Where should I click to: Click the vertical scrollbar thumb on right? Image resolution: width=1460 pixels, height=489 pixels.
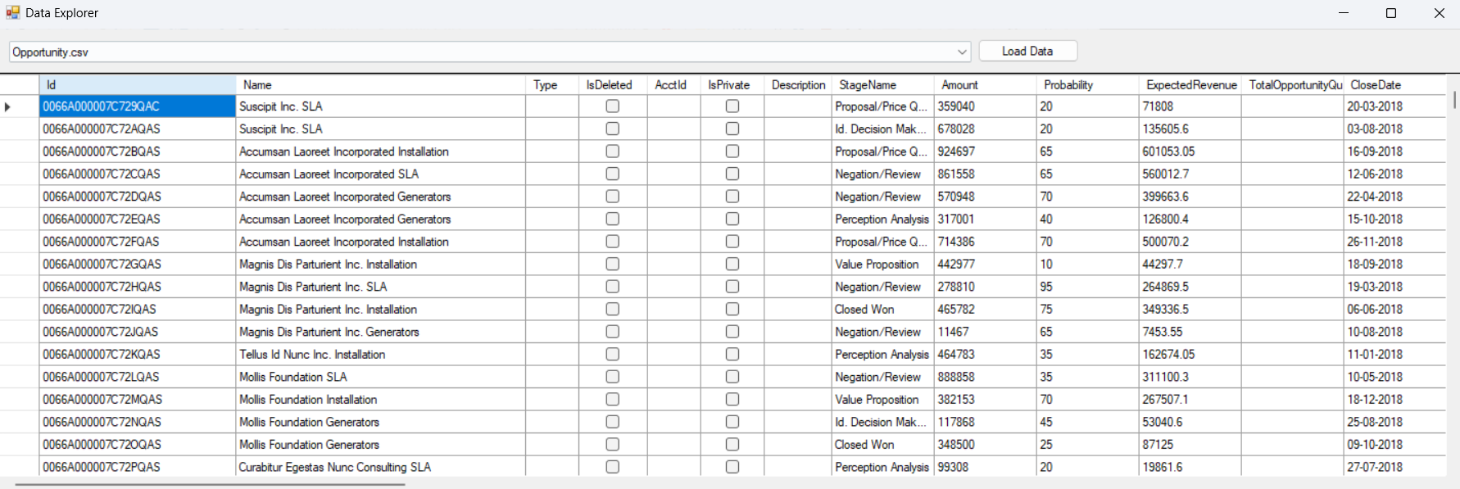coord(1454,100)
